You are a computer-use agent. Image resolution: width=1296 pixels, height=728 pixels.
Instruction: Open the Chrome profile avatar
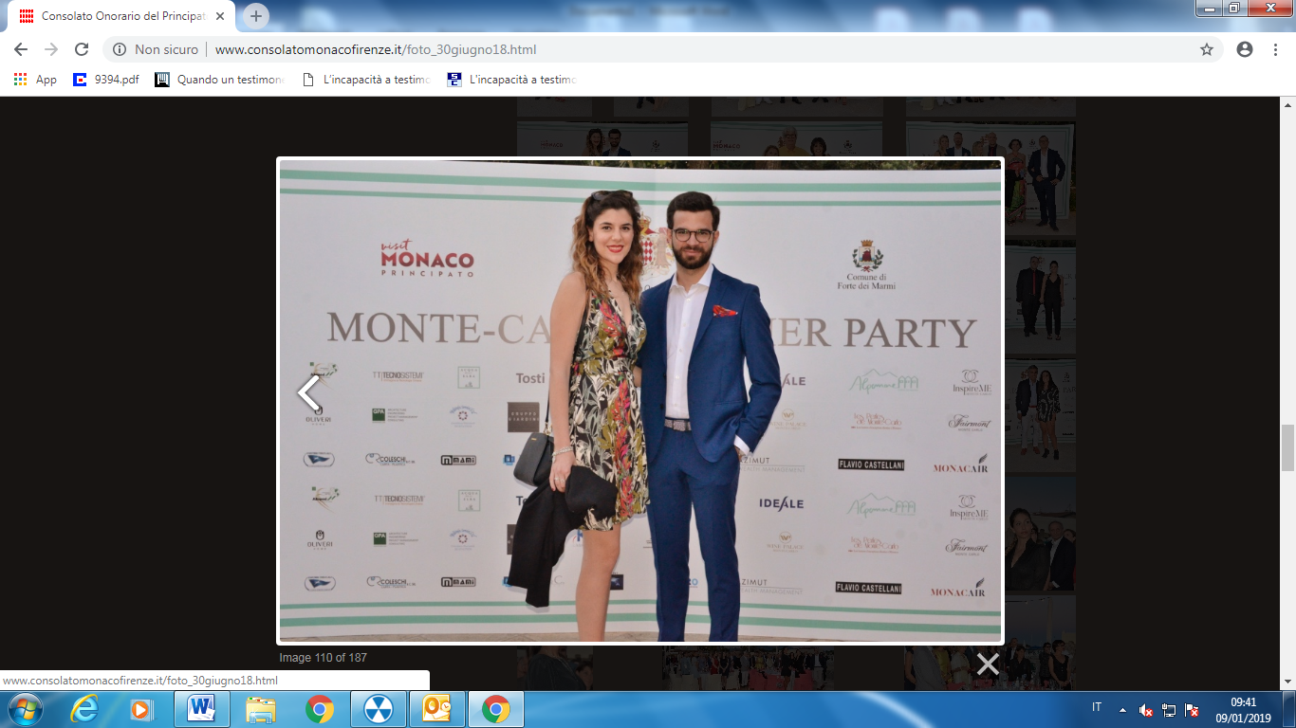[x=1245, y=49]
